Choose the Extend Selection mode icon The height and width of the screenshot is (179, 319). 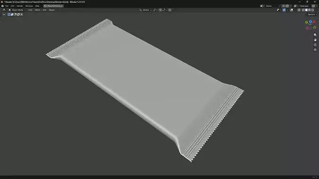coord(12,15)
